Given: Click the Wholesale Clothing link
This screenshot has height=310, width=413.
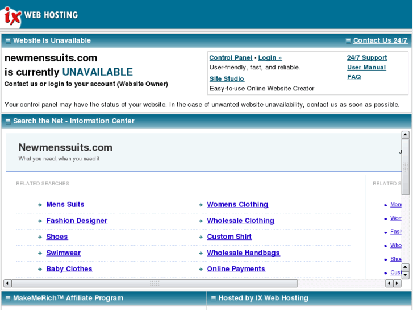Looking at the screenshot, I should pos(241,221).
